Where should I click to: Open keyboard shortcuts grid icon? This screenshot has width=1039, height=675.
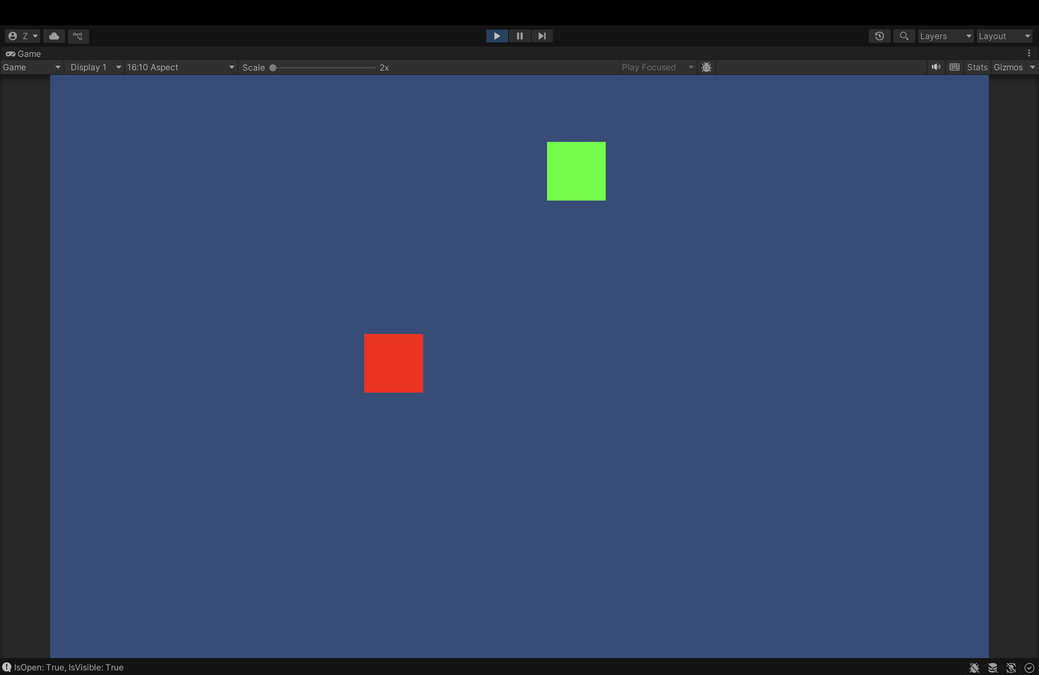pos(954,67)
